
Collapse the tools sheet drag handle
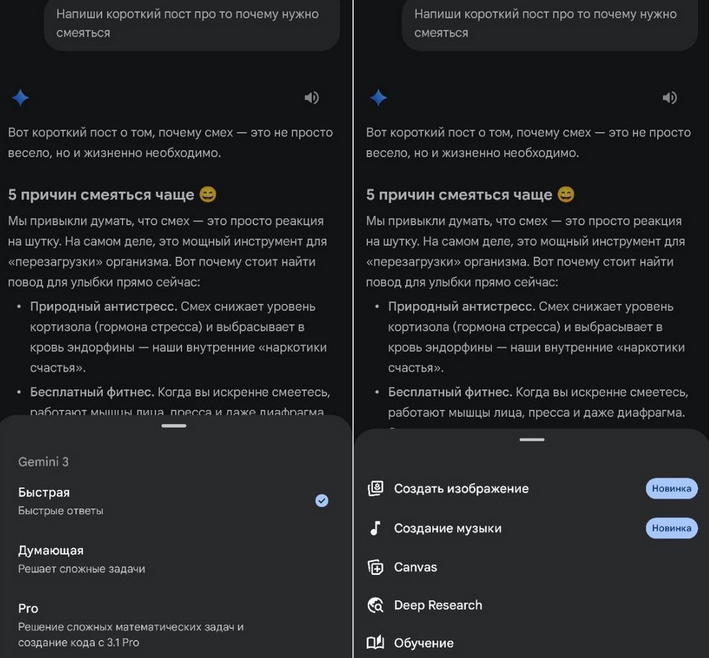531,439
